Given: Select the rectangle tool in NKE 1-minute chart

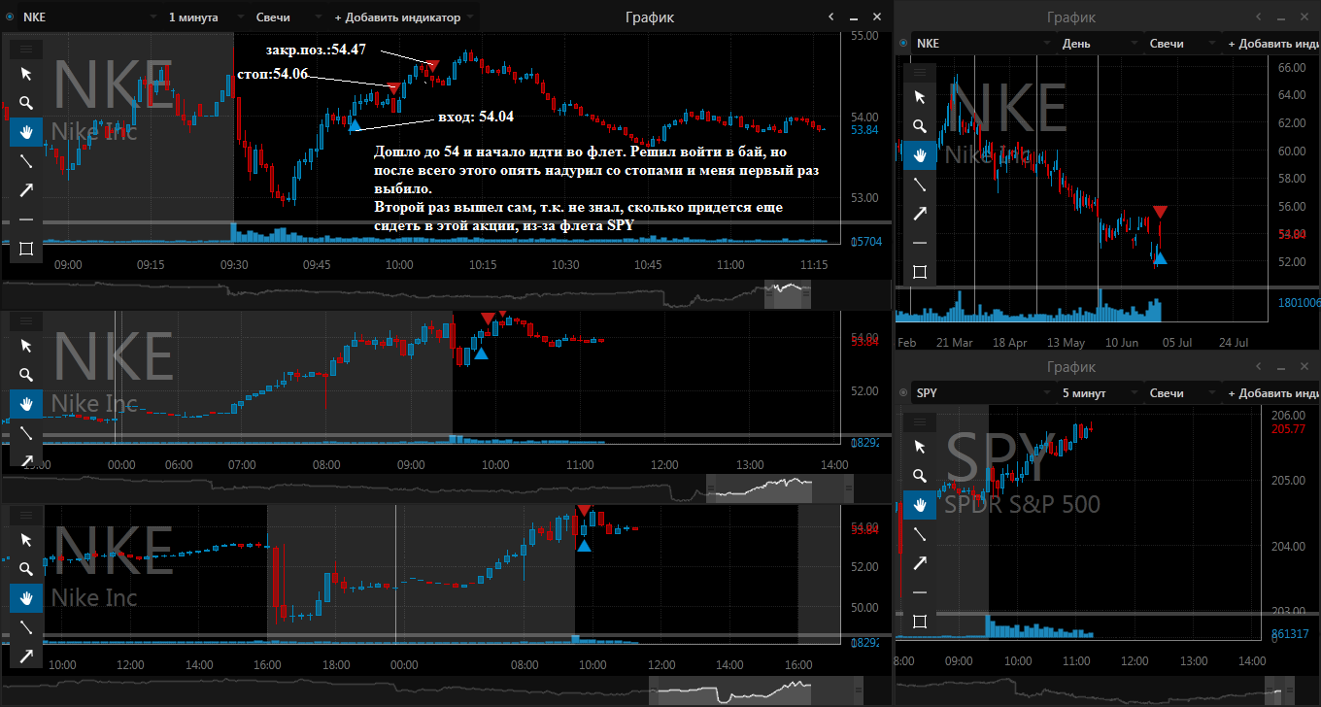Looking at the screenshot, I should click(26, 249).
